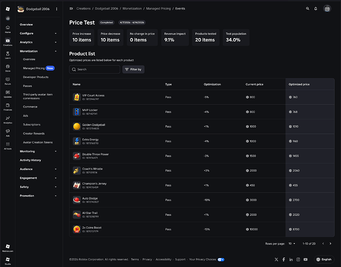The width and height of the screenshot is (341, 267).
Task: Go to next page of products
Action: [x=330, y=243]
